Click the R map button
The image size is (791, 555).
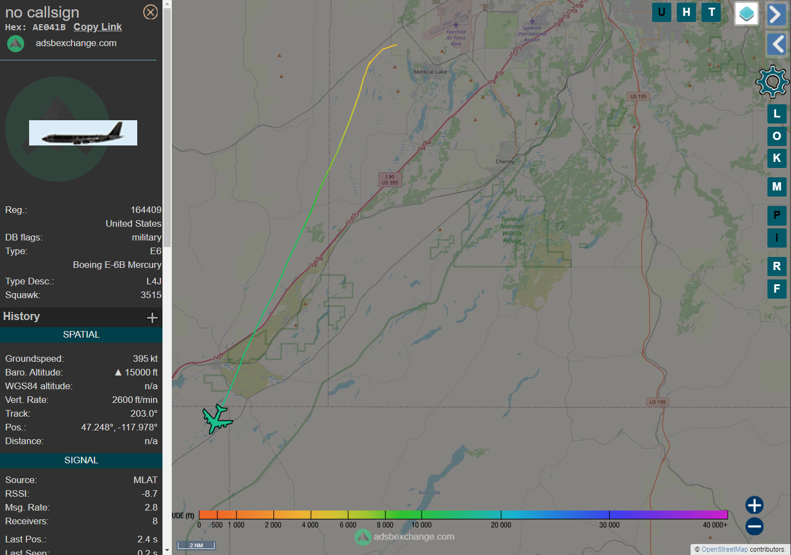(x=777, y=266)
